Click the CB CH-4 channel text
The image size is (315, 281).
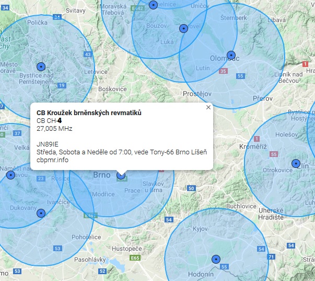click(49, 121)
